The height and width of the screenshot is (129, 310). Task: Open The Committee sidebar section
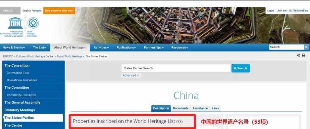pos(17,87)
